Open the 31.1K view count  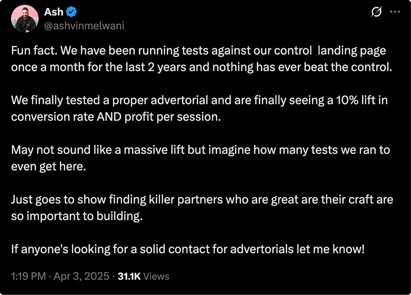coord(129,276)
